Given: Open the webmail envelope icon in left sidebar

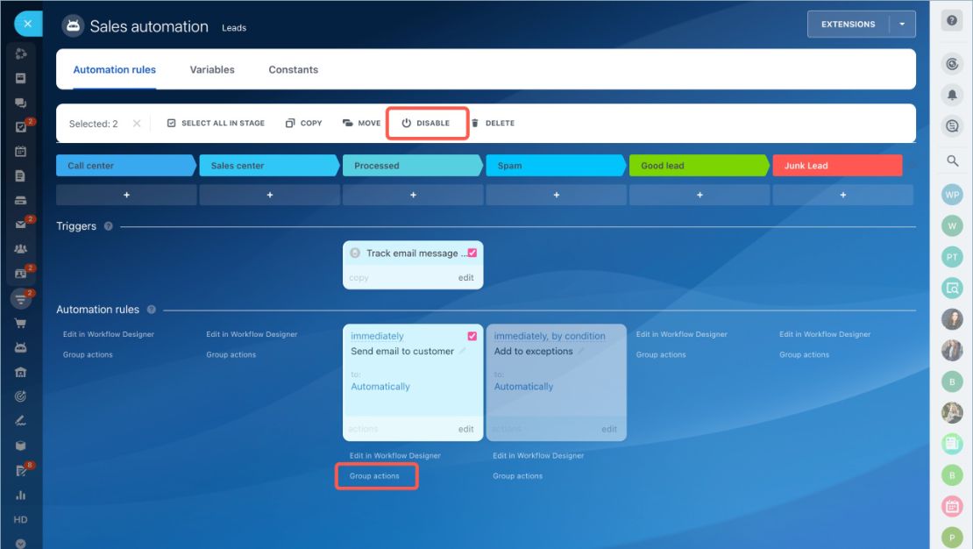Looking at the screenshot, I should (x=20, y=225).
